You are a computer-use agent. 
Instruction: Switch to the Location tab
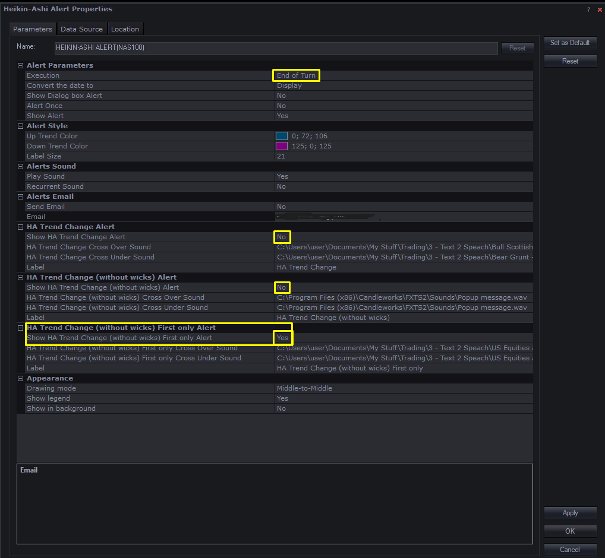[125, 29]
